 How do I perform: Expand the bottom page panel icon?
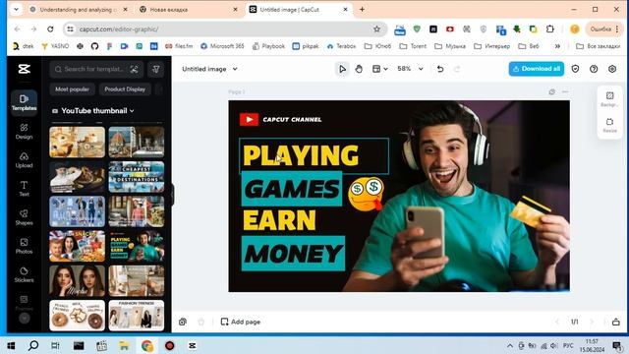616,322
